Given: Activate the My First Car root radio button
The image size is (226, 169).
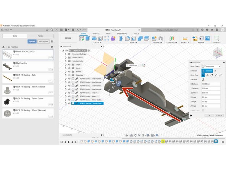Looking at the screenshot, I should coord(89,51).
